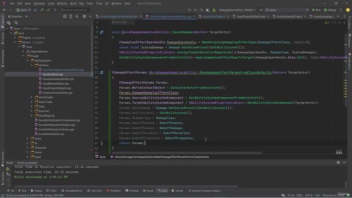Open the Run tool window button at bottom
352x198 pixels.
(23, 191)
